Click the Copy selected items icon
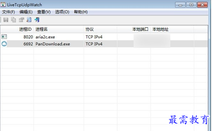The image size is (212, 131). pyautogui.click(x=14, y=20)
